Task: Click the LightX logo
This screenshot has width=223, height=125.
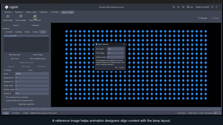Action: click(x=11, y=7)
